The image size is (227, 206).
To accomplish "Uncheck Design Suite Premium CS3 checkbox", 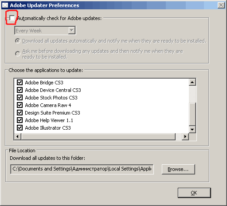I will click(20, 112).
